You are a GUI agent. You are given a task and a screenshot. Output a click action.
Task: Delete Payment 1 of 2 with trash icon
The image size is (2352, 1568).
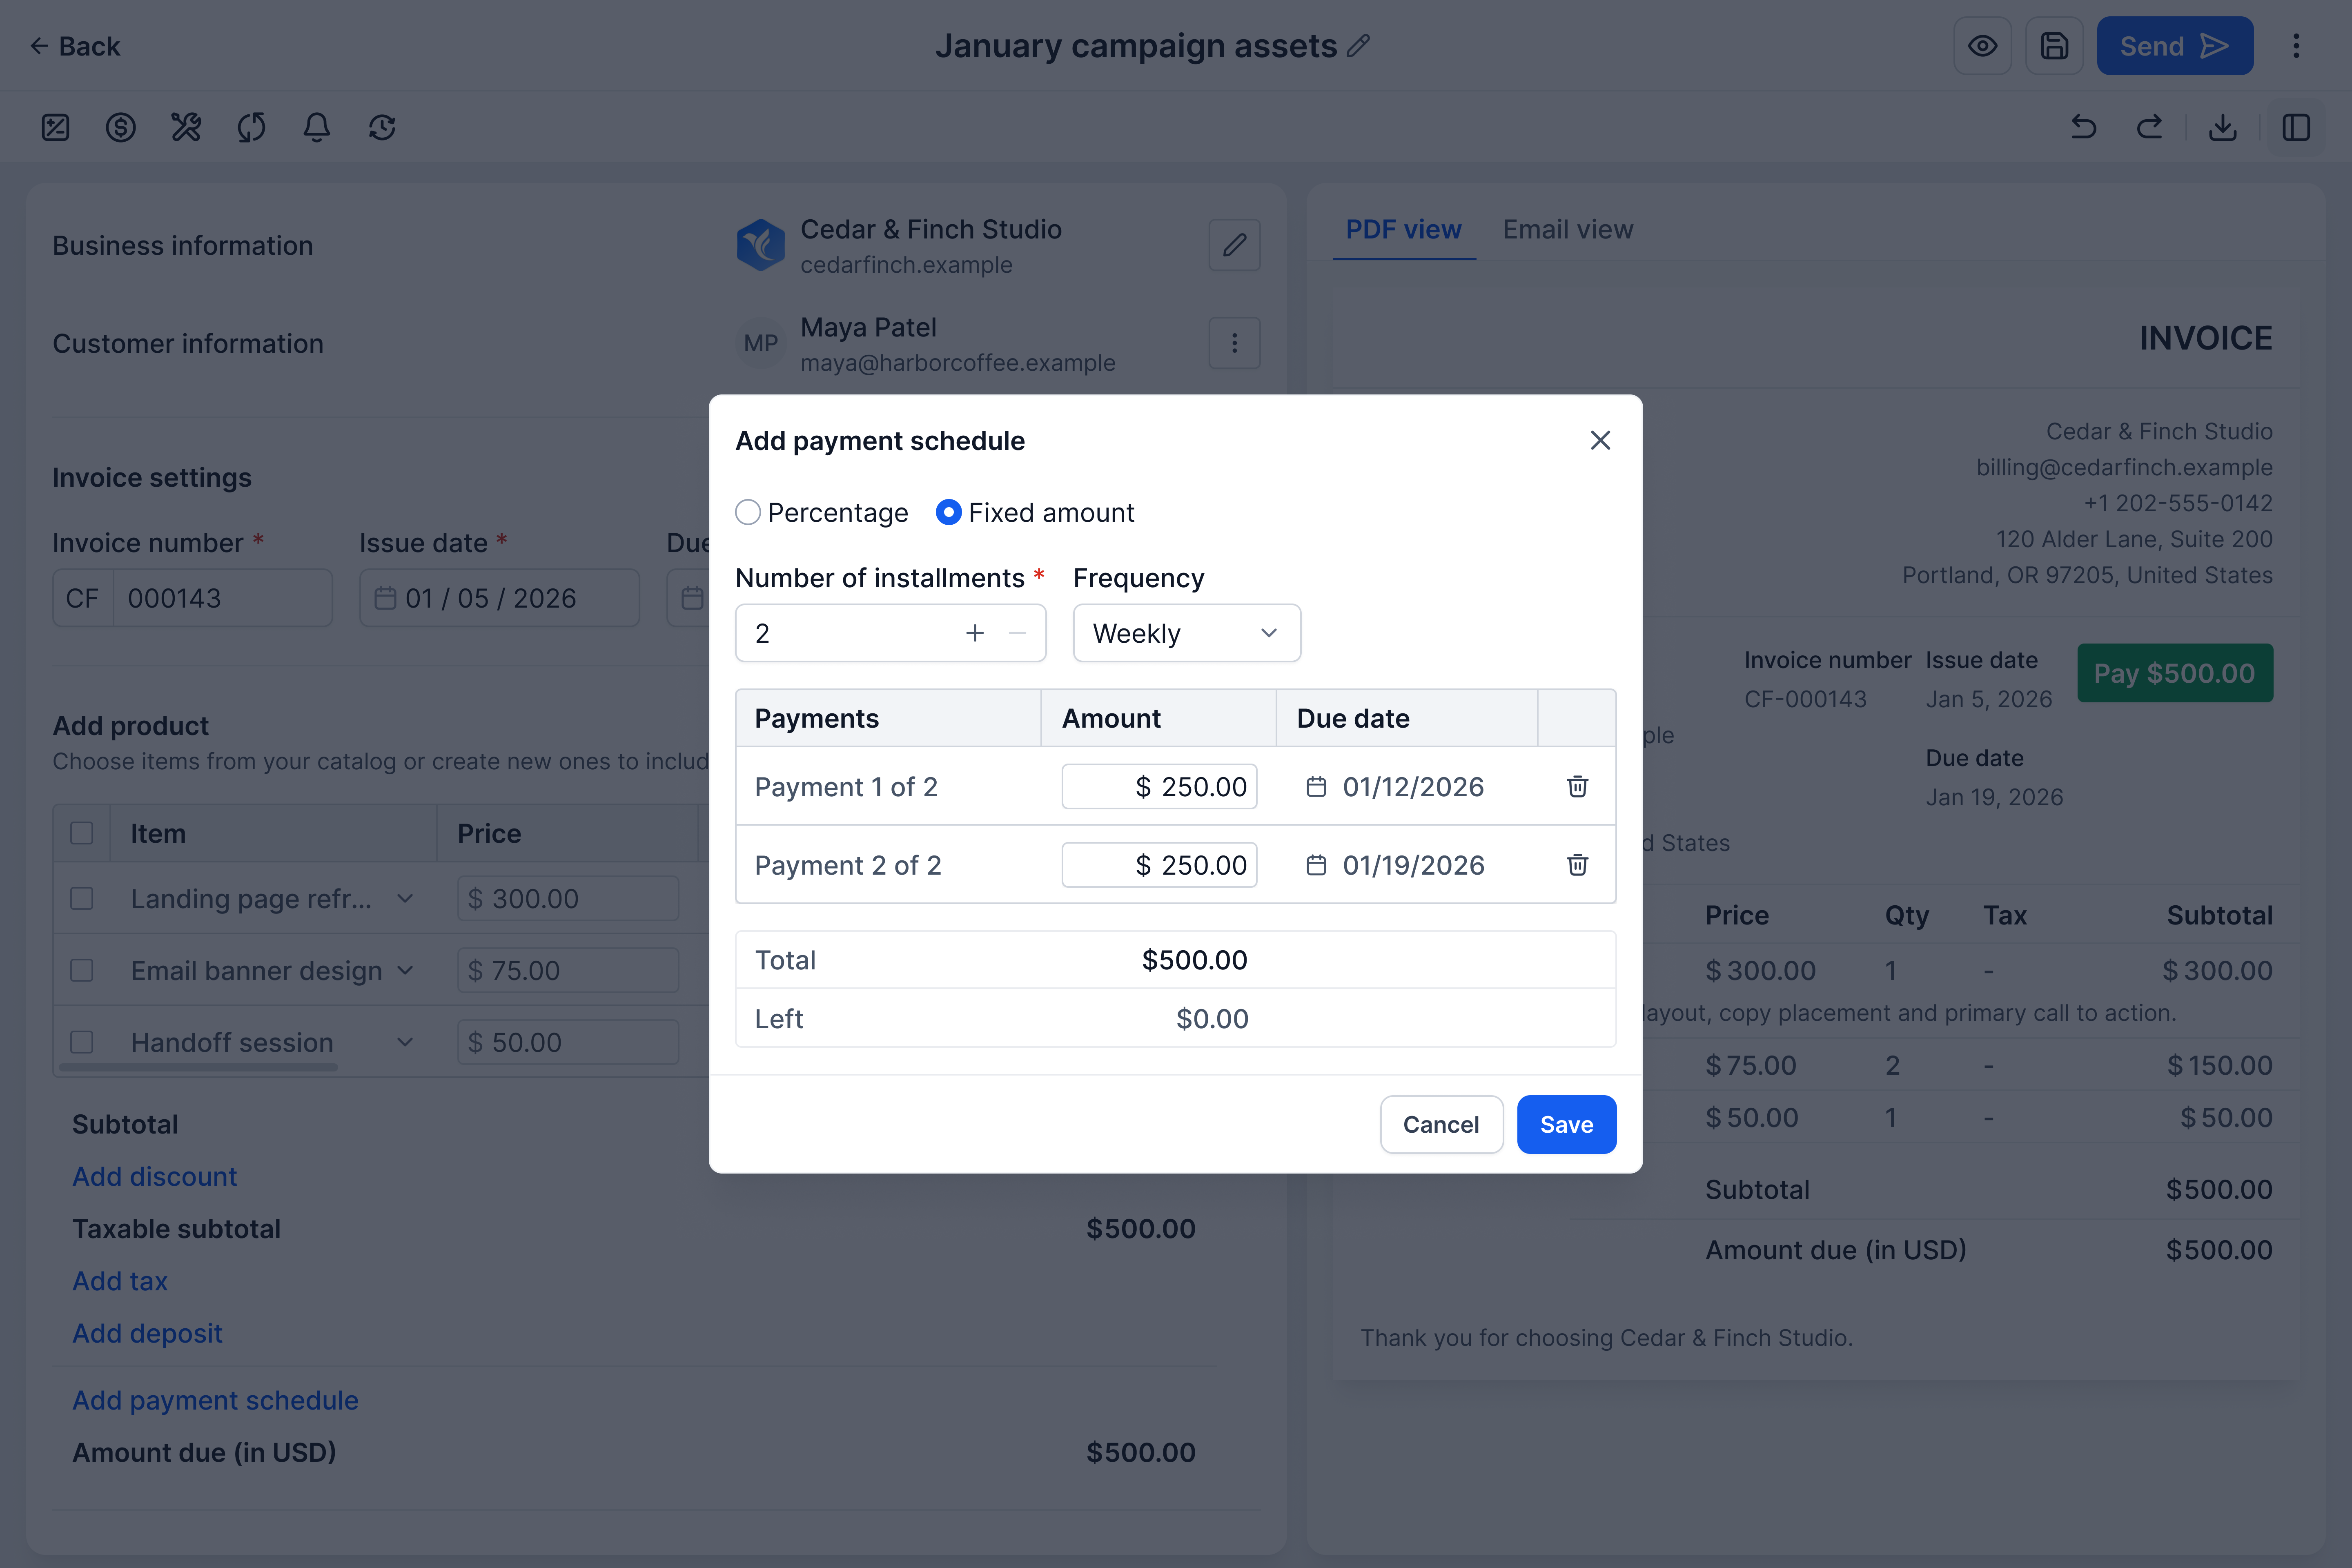pyautogui.click(x=1577, y=786)
